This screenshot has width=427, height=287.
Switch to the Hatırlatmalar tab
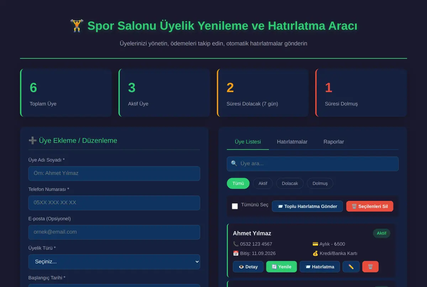(x=292, y=142)
